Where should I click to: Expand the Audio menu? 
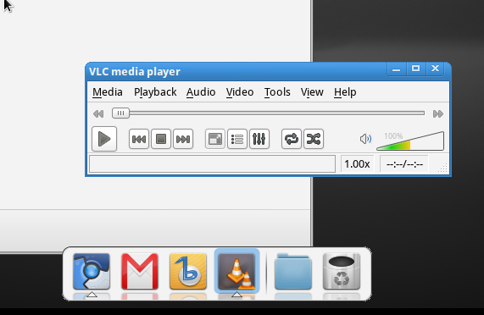201,92
